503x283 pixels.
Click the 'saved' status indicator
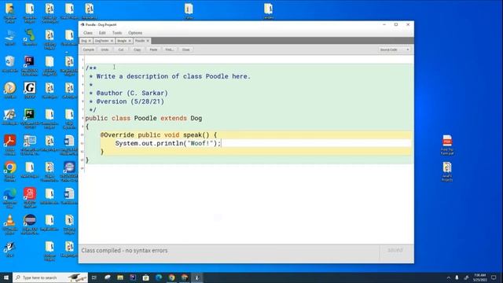[395, 250]
